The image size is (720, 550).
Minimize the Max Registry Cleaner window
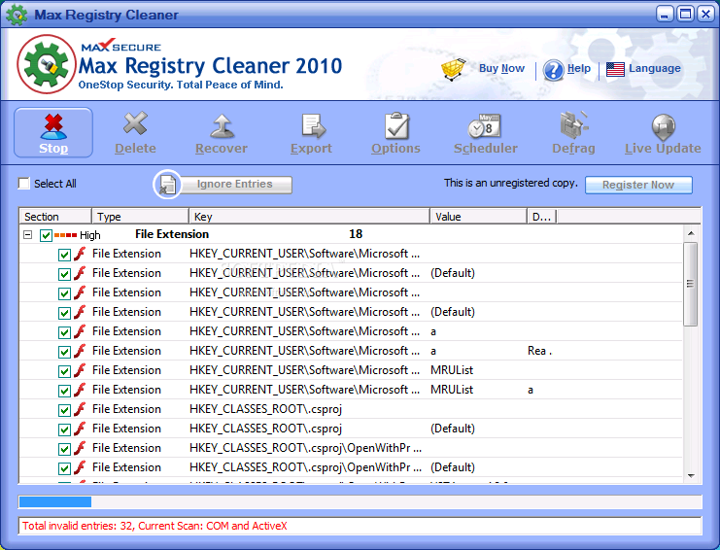tap(664, 15)
